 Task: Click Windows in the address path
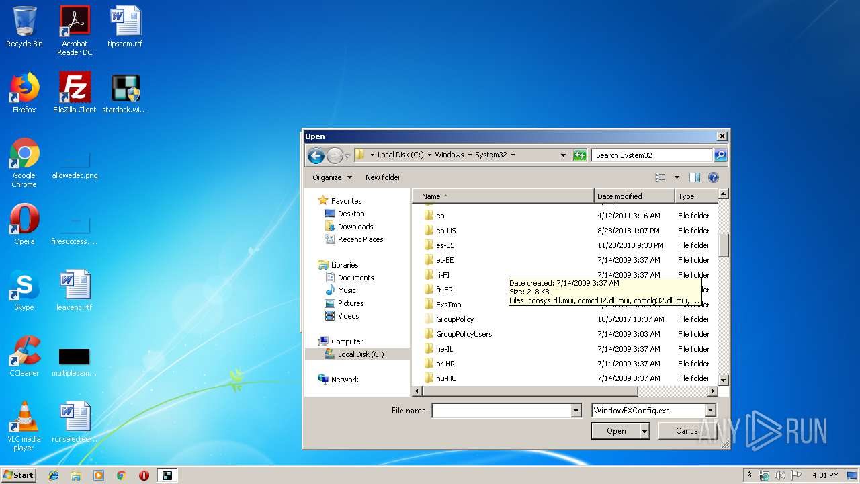pos(449,155)
